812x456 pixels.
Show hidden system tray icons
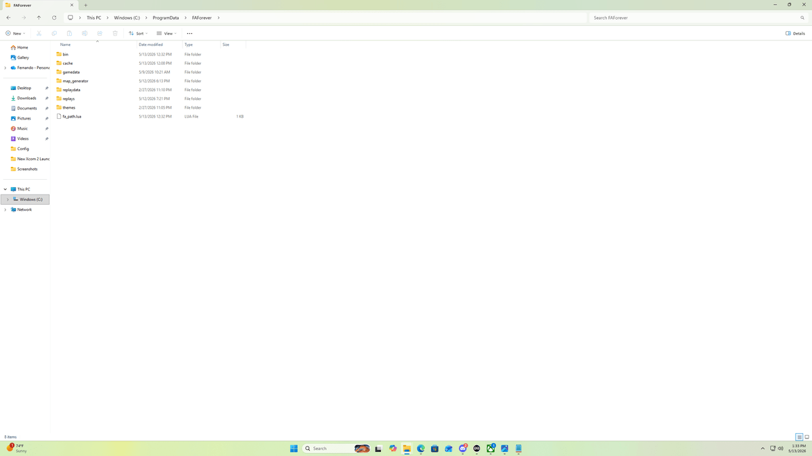pyautogui.click(x=763, y=449)
